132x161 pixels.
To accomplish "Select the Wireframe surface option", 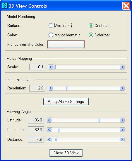I will (x=51, y=26).
